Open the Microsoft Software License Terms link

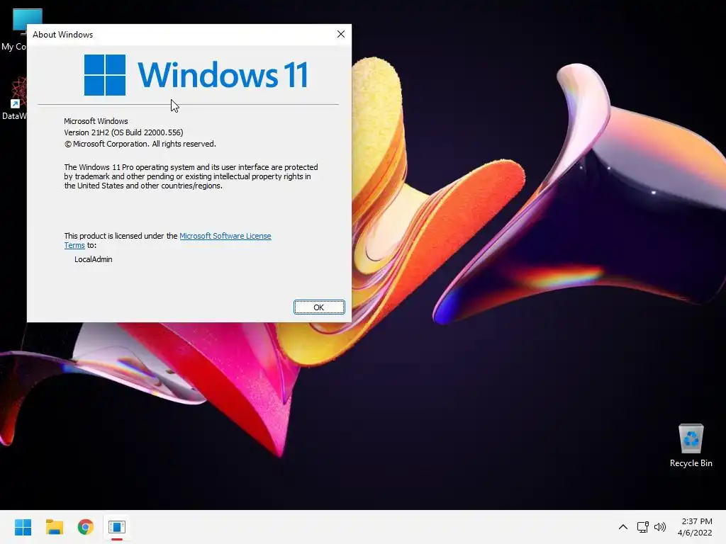(225, 236)
